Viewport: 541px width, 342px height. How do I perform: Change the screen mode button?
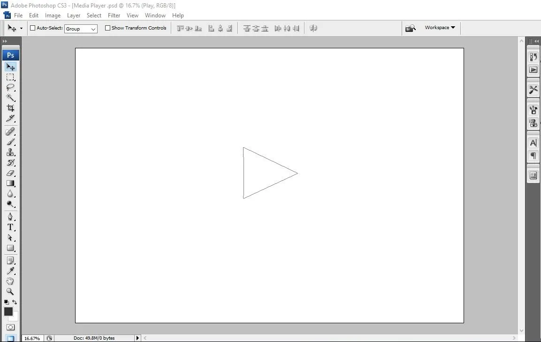point(10,338)
